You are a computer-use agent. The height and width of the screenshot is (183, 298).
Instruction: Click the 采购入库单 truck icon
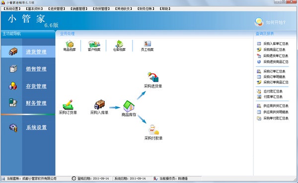coord(99,105)
